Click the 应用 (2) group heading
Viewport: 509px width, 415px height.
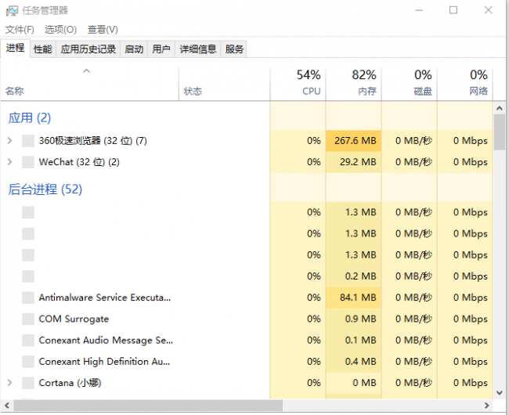[x=30, y=118]
